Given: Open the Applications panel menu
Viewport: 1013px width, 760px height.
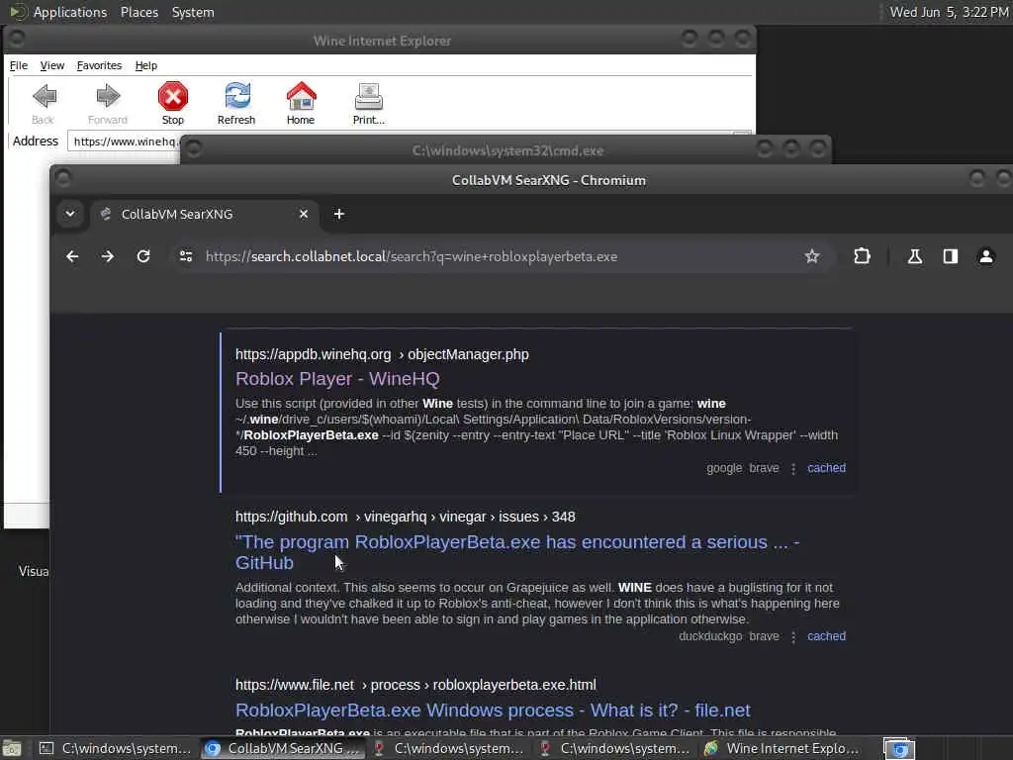Looking at the screenshot, I should click(70, 12).
